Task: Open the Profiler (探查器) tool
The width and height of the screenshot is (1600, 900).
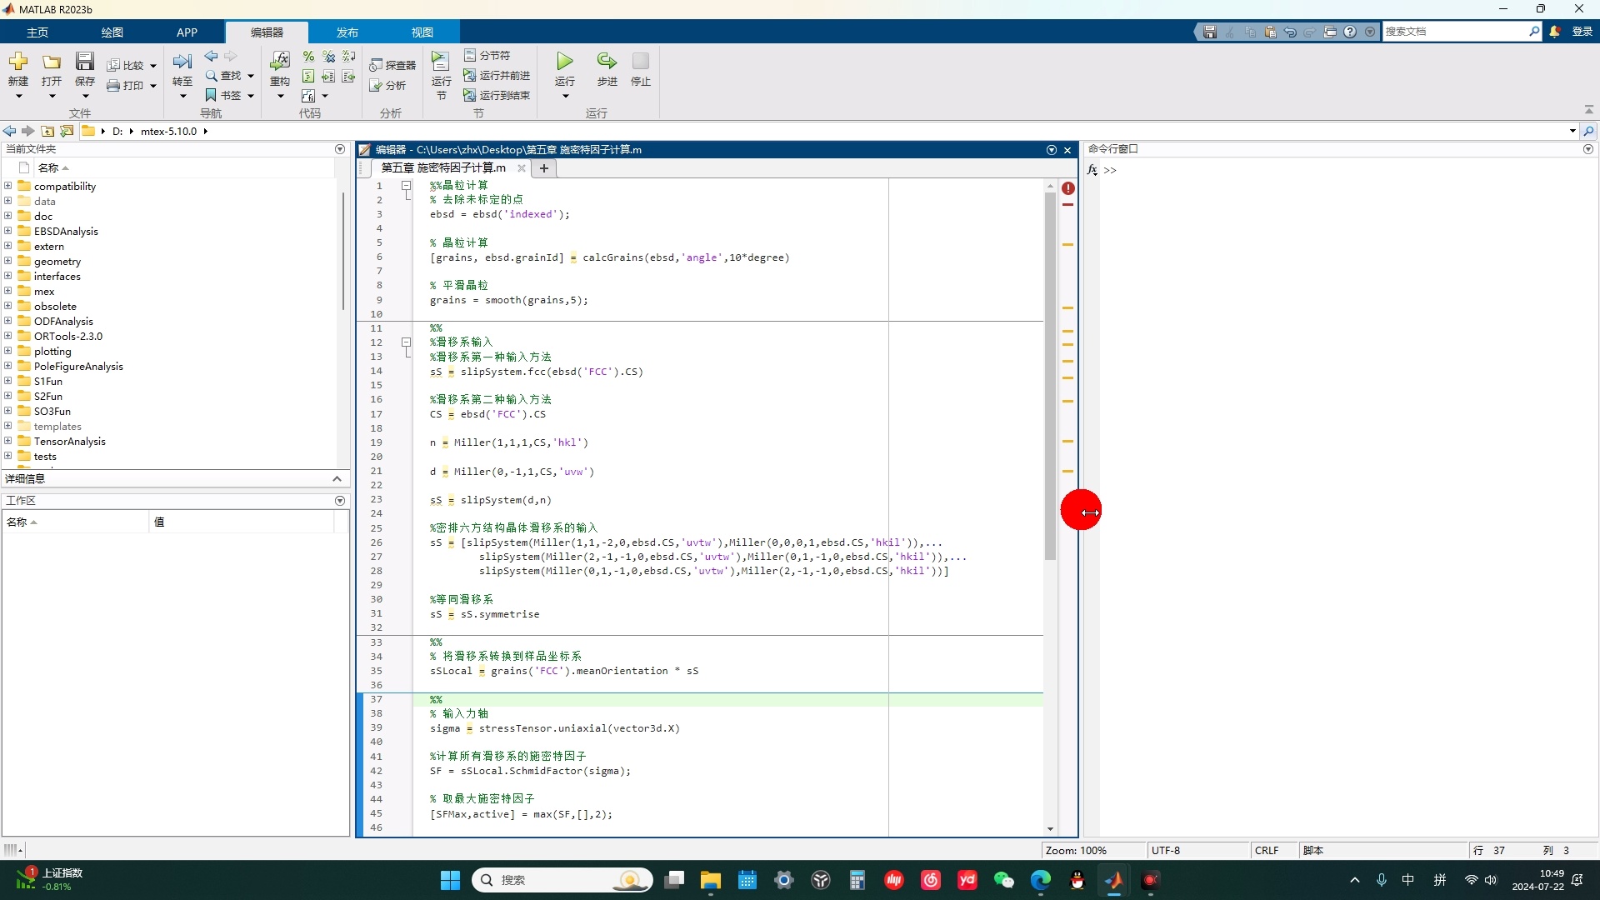Action: [x=392, y=65]
